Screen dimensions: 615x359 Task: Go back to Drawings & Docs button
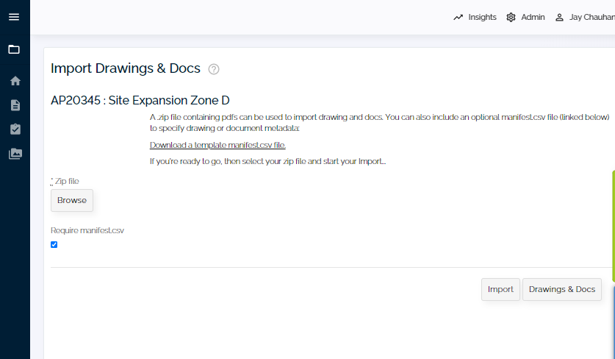click(561, 289)
